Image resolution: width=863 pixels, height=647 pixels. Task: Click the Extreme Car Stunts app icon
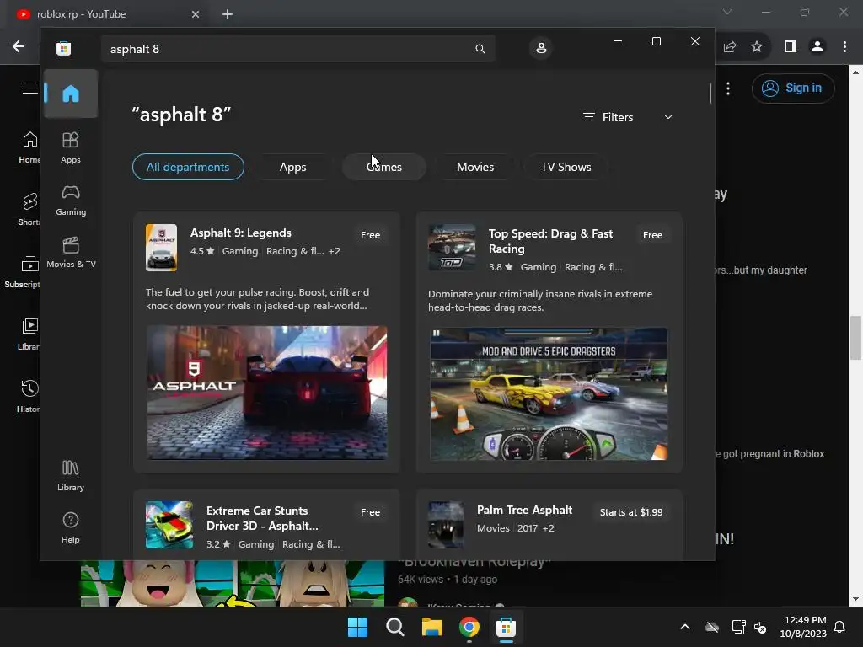[169, 525]
